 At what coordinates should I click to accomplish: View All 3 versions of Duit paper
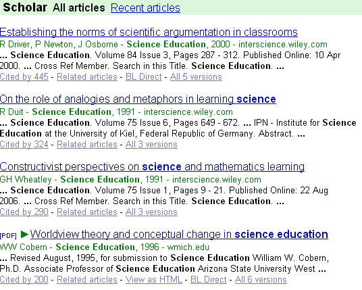(151, 145)
